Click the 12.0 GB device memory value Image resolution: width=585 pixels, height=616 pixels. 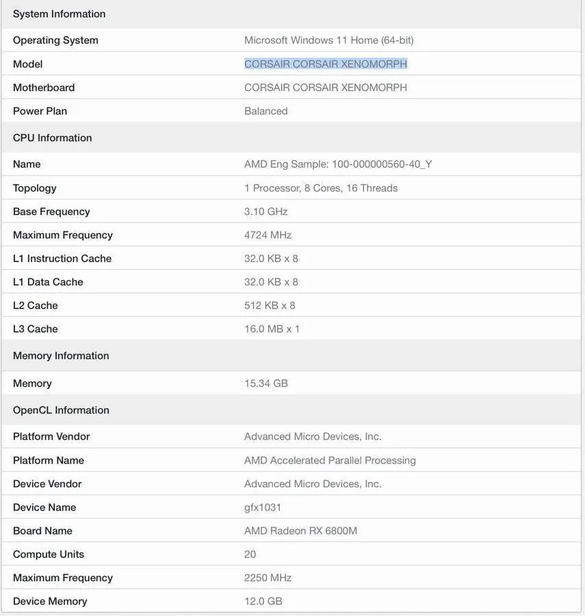click(263, 601)
